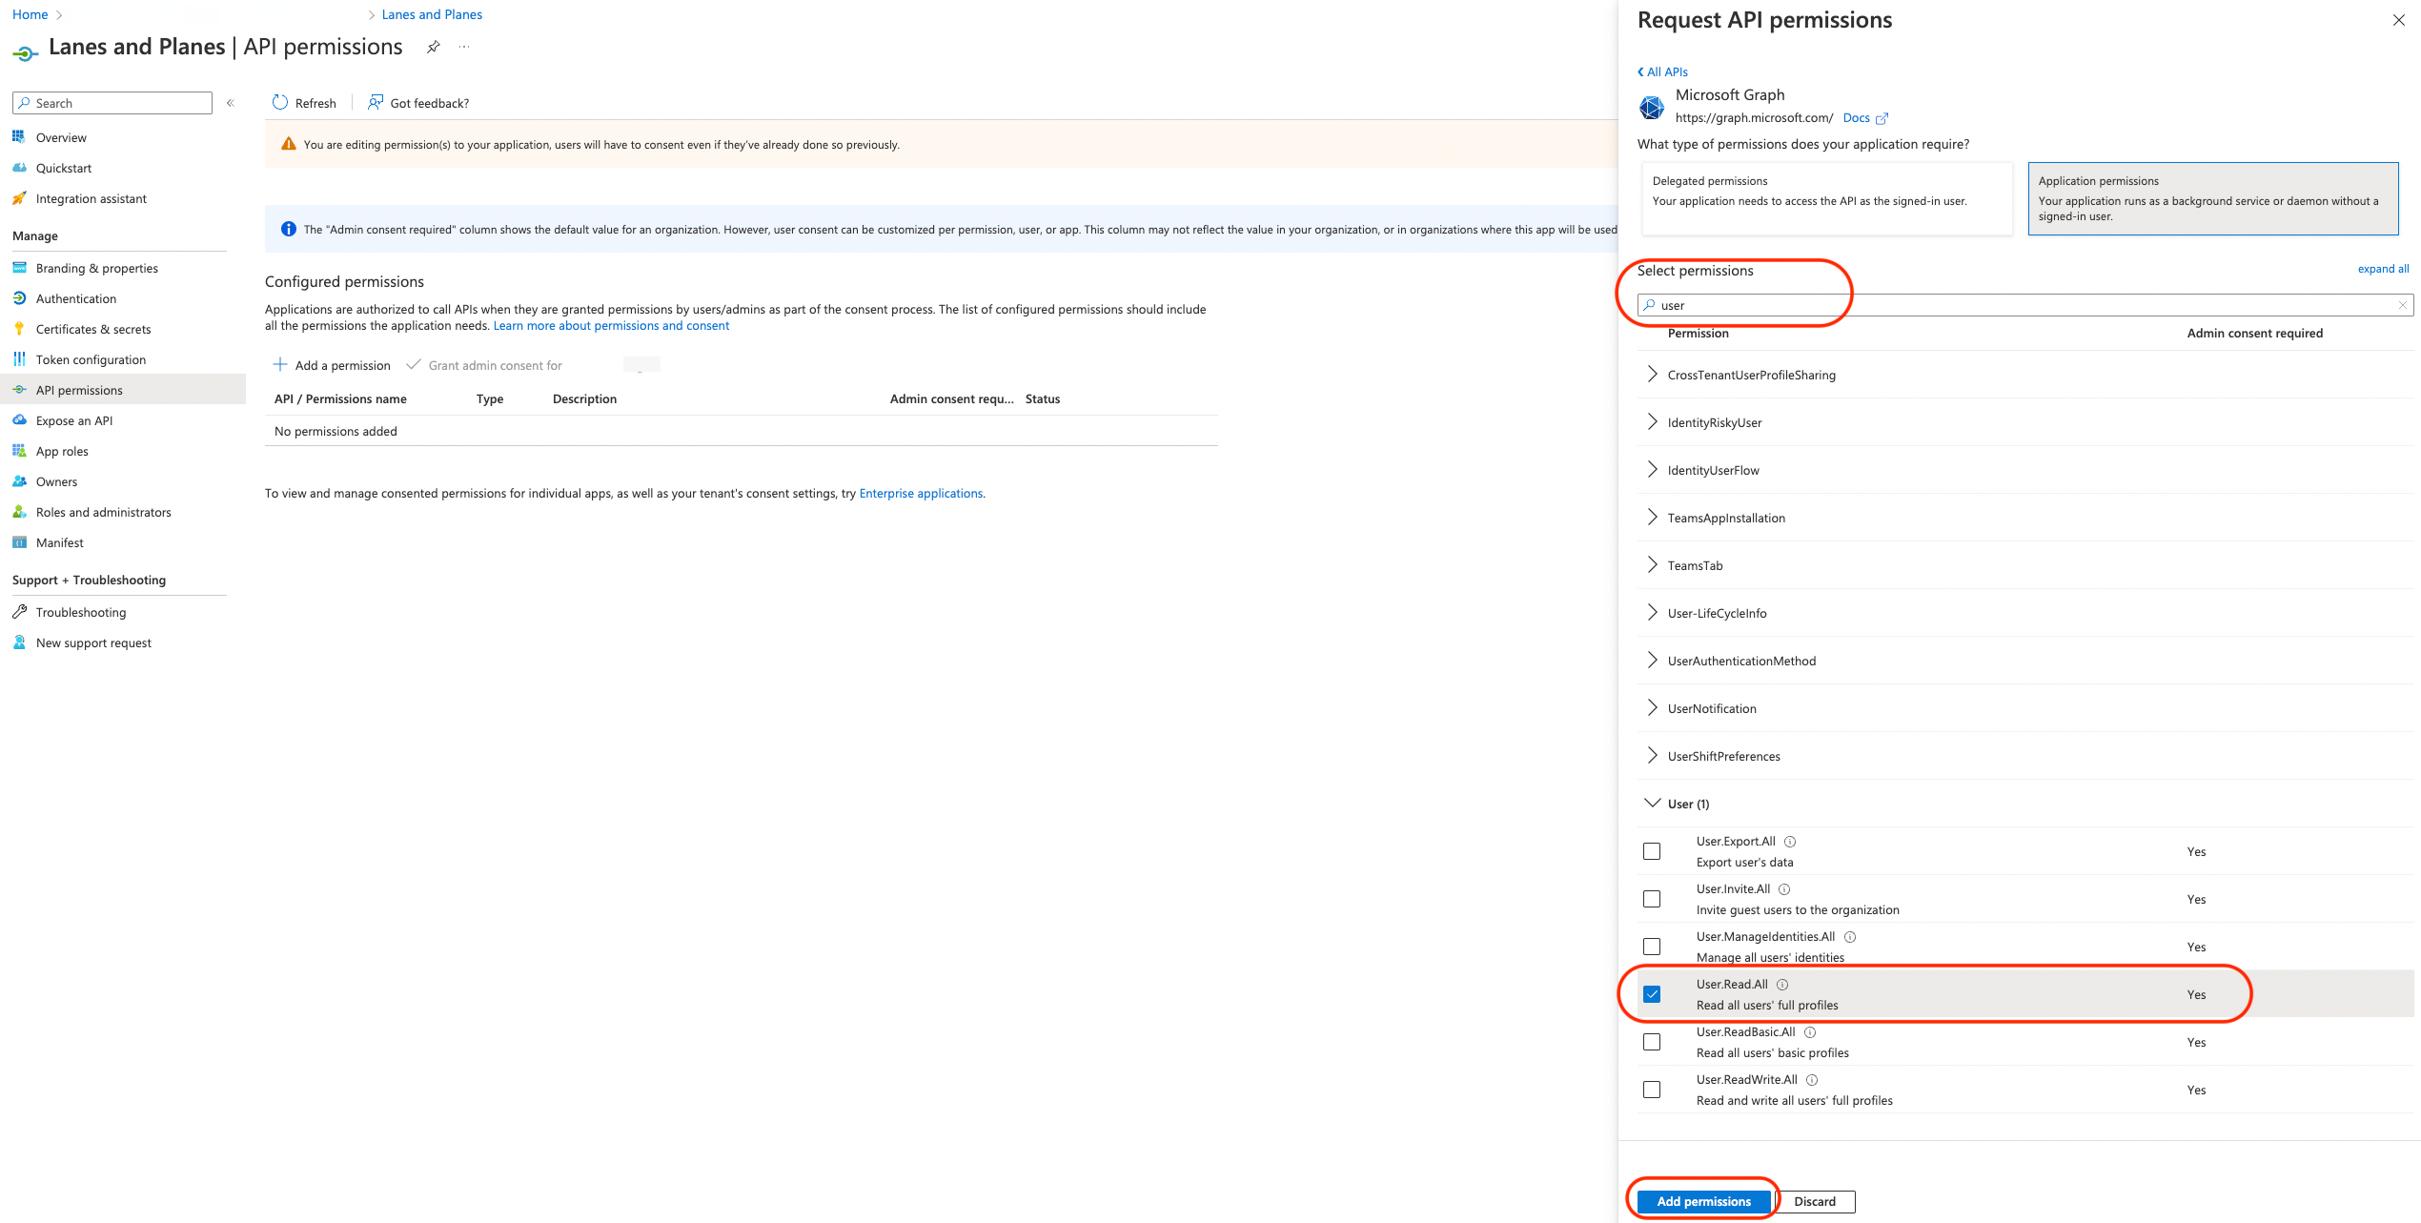The image size is (2421, 1223).
Task: Click the Authentication icon in the sidebar
Action: (19, 298)
